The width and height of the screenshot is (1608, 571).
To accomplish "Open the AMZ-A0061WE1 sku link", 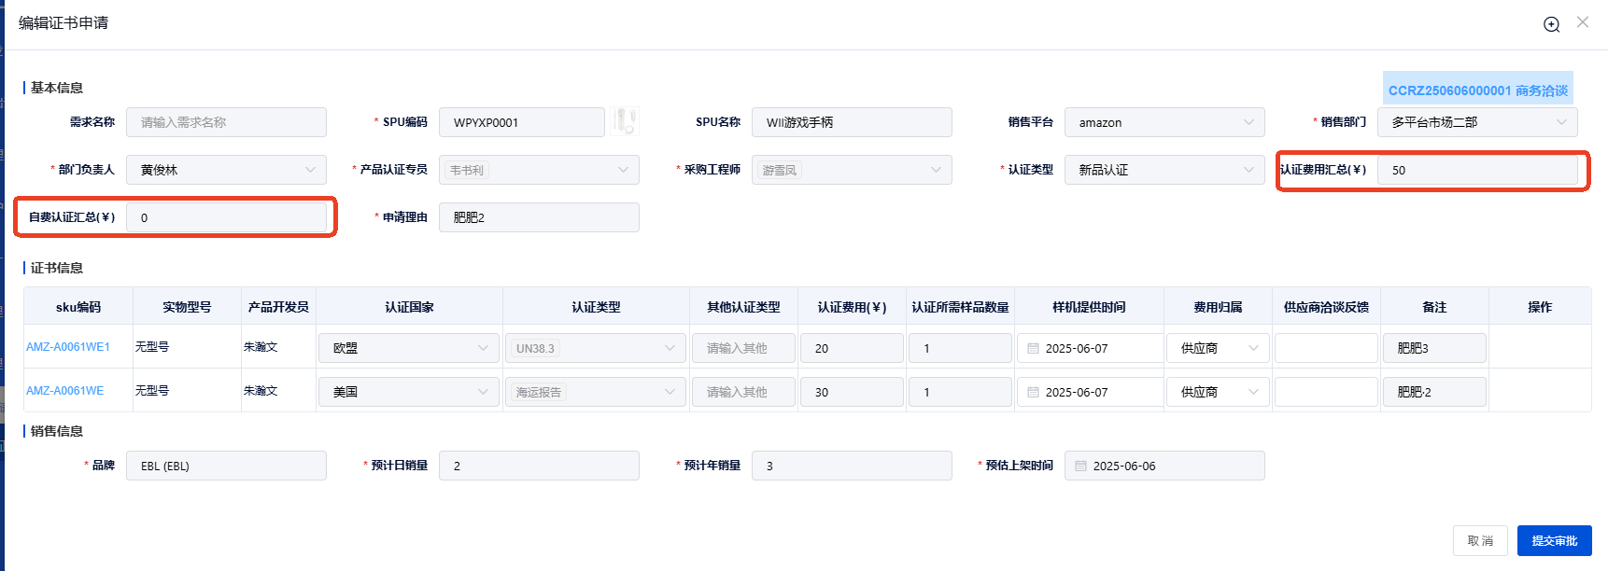I will [68, 347].
